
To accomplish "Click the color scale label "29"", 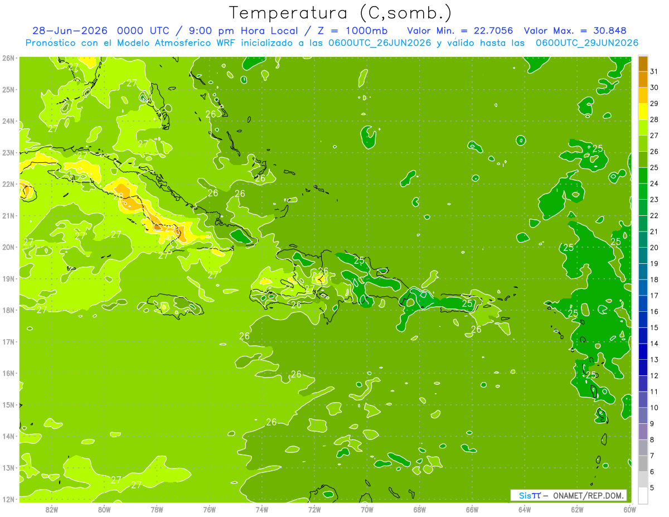I will 654,103.
